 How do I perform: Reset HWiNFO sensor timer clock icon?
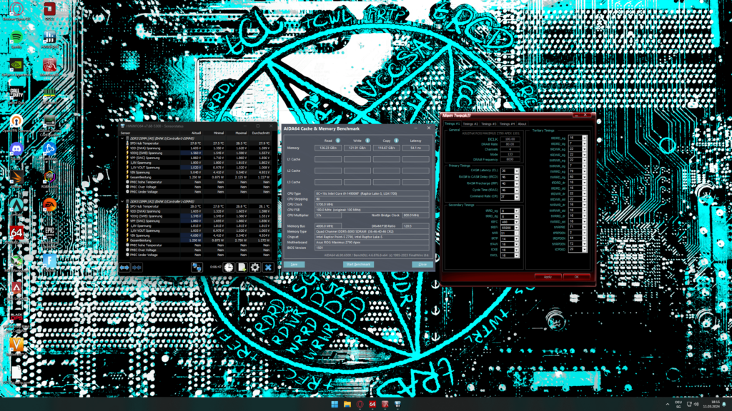pyautogui.click(x=228, y=268)
